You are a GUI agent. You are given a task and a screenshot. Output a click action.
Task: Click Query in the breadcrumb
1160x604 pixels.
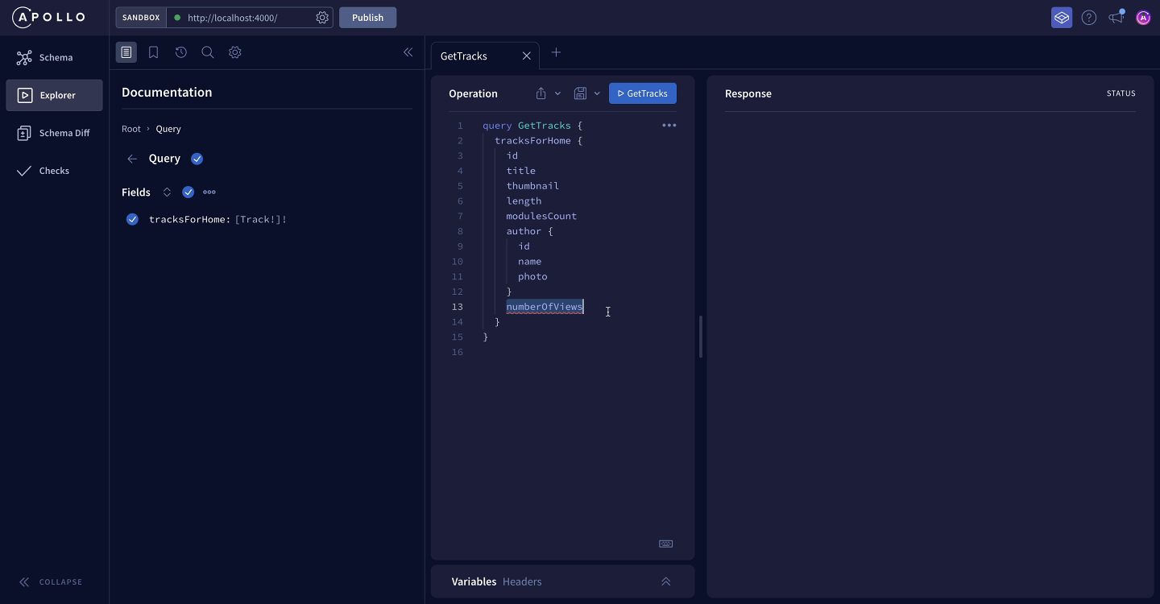[168, 129]
